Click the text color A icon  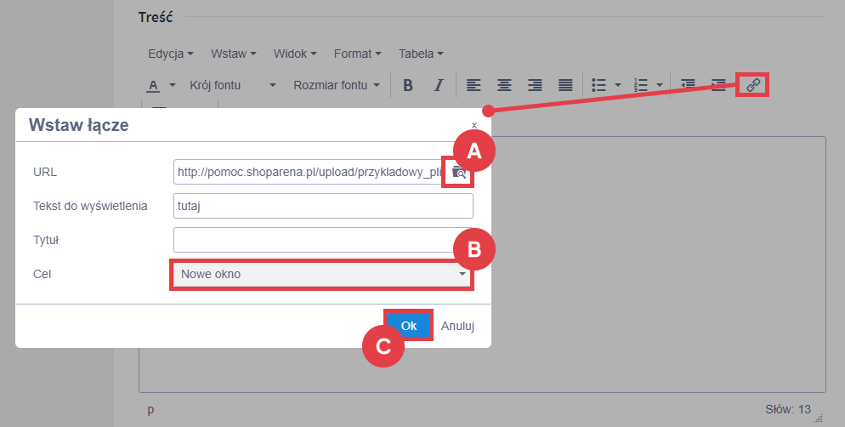(154, 85)
